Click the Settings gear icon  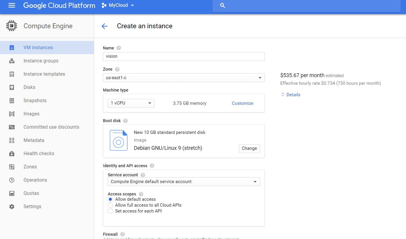tap(12, 207)
